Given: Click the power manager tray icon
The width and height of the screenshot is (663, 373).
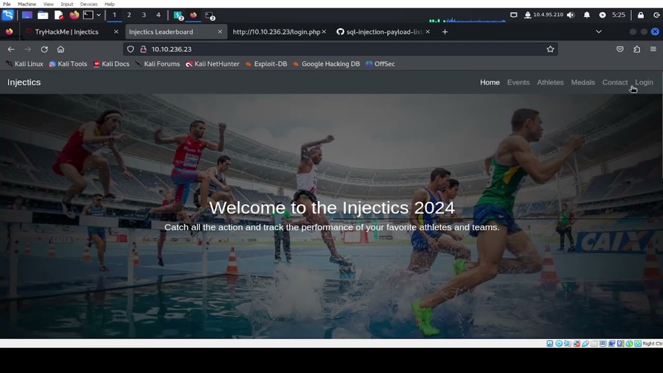Looking at the screenshot, I should (602, 15).
